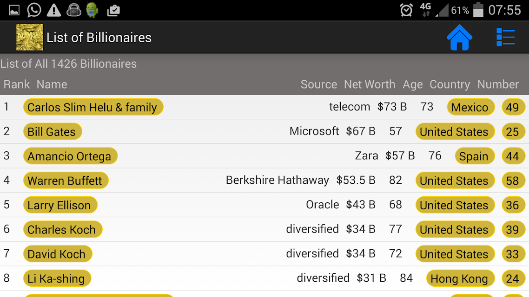Tap the Age column header
The height and width of the screenshot is (297, 529).
(x=412, y=84)
